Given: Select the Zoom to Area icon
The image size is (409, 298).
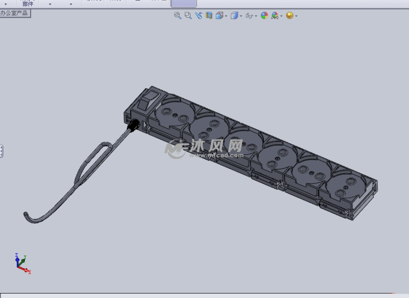Looking at the screenshot, I should click(188, 15).
